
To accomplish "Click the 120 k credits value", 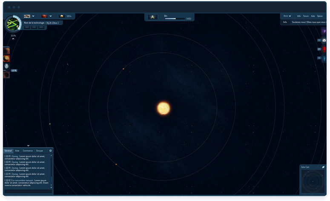I will pos(69,16).
